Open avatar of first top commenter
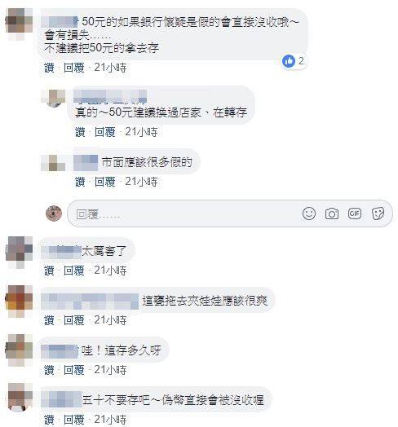This screenshot has height=427, width=398. 19,24
